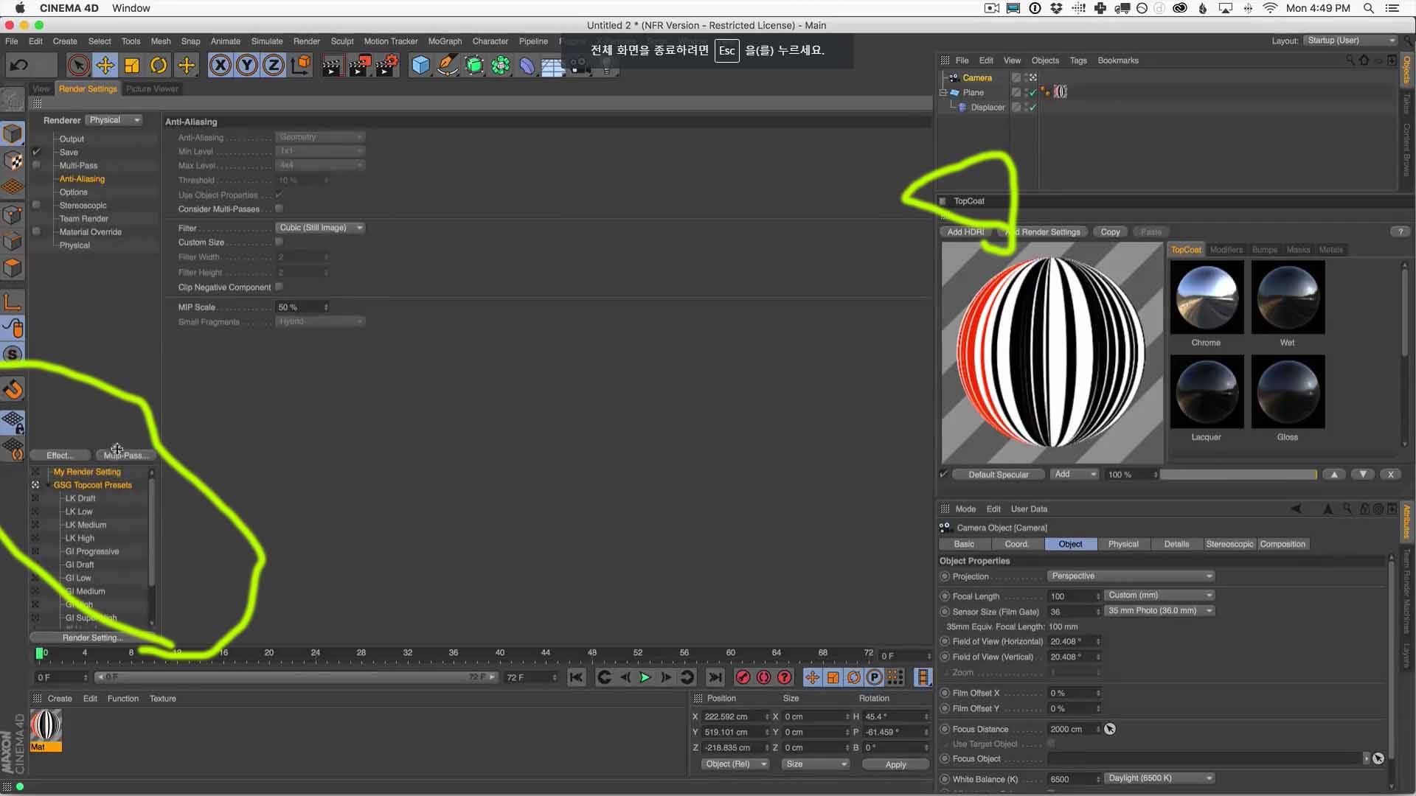
Task: Click the Coordinate System icon
Action: click(x=301, y=66)
